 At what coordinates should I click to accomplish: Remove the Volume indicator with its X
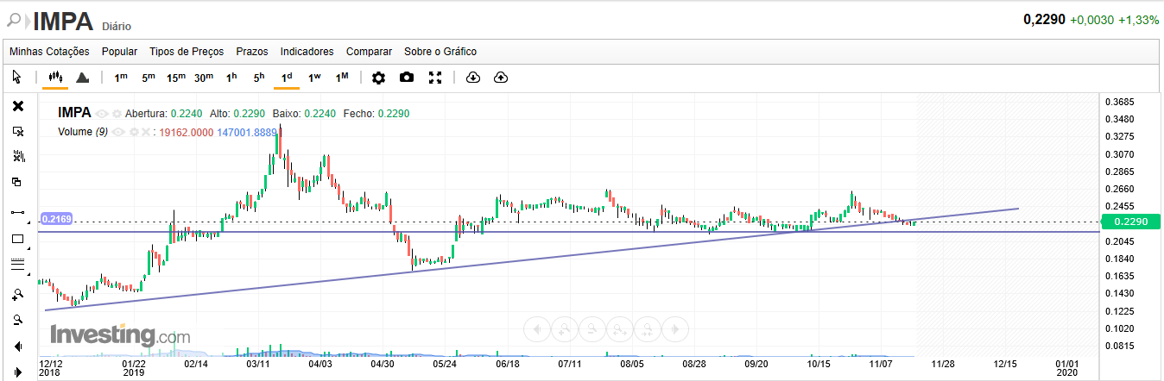(145, 132)
